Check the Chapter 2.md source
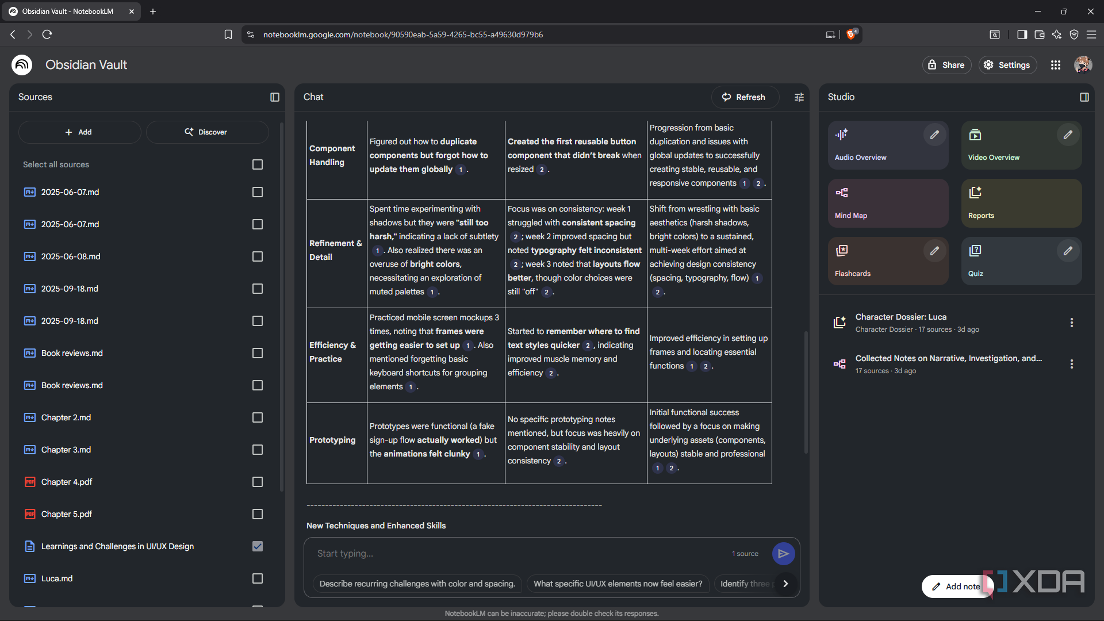 [258, 417]
